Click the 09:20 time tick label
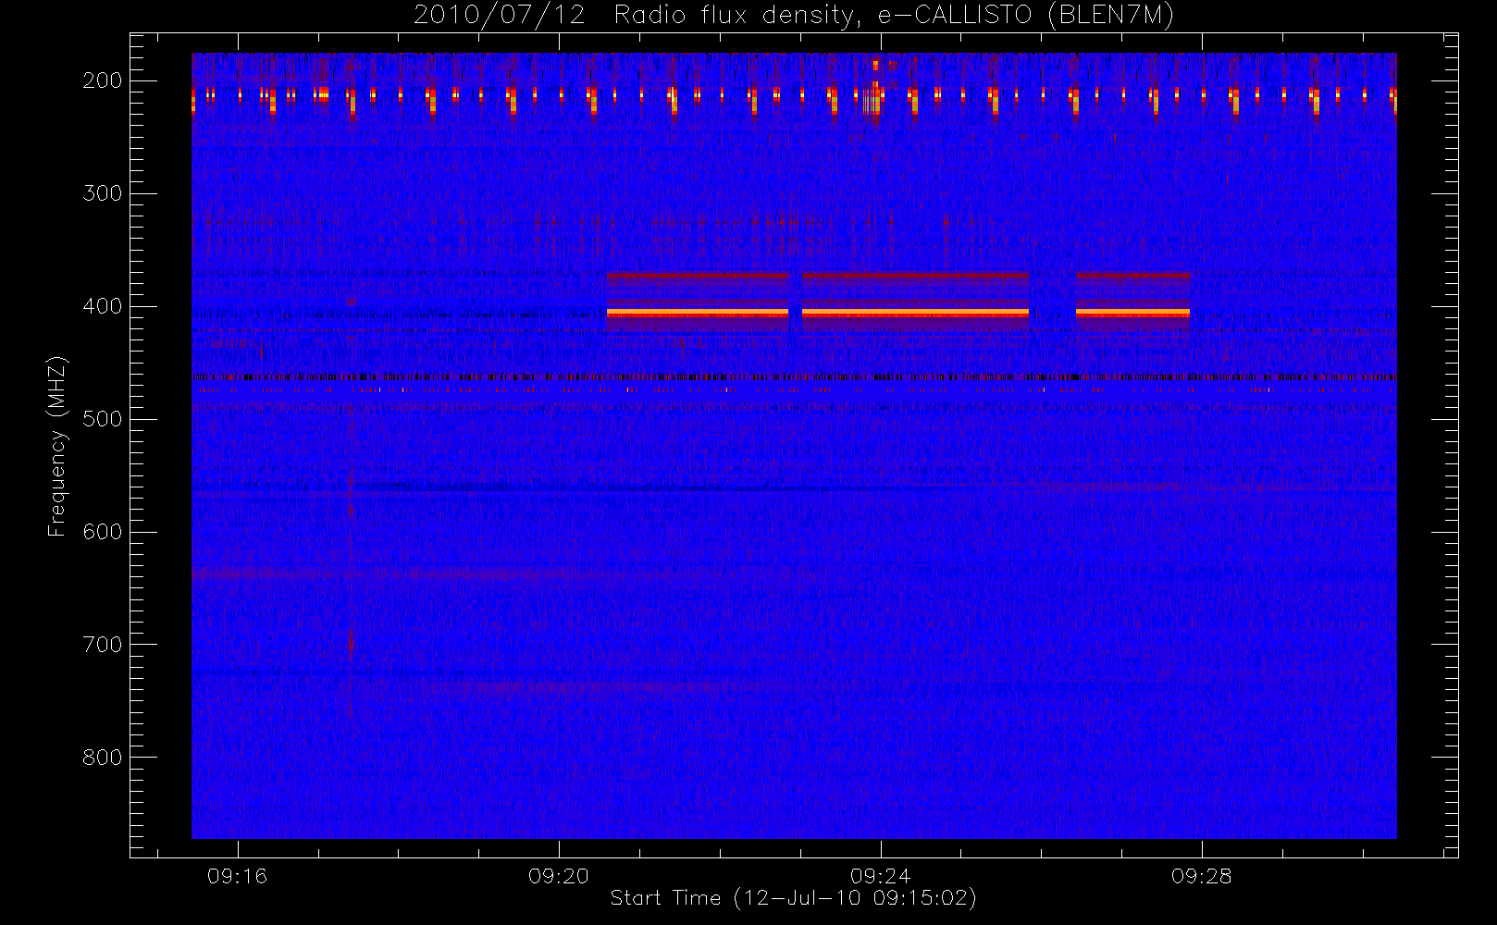 click(559, 876)
